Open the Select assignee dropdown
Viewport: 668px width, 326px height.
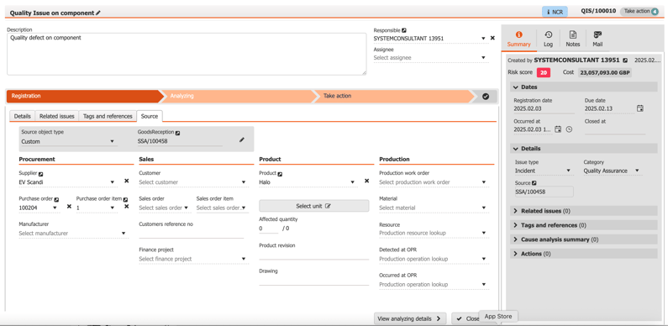click(483, 57)
